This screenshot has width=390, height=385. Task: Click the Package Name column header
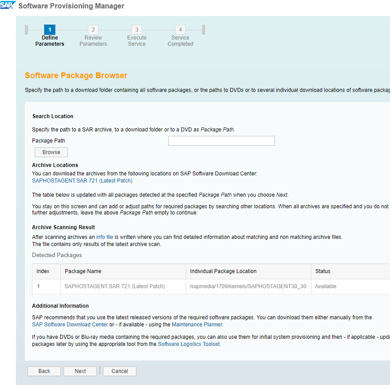[x=123, y=271]
